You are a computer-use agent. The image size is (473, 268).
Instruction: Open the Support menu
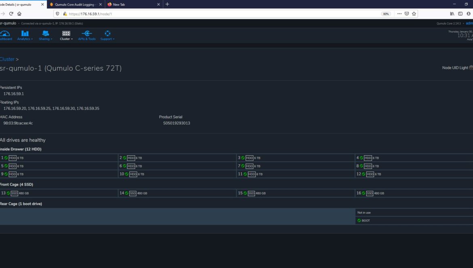108,35
